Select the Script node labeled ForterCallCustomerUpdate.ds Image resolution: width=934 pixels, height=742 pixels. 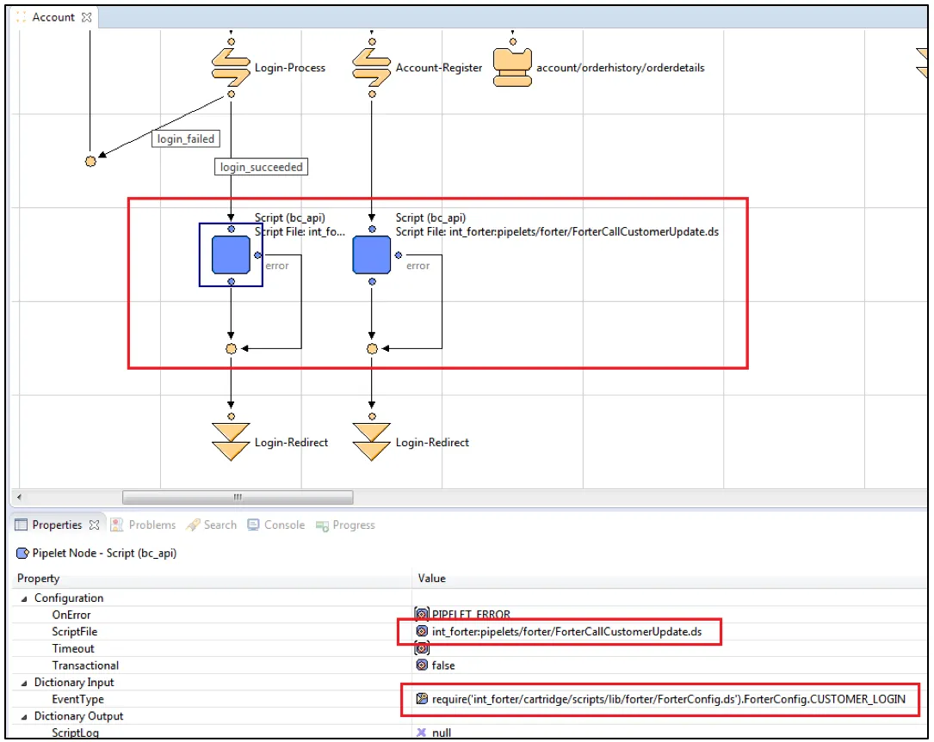(372, 254)
